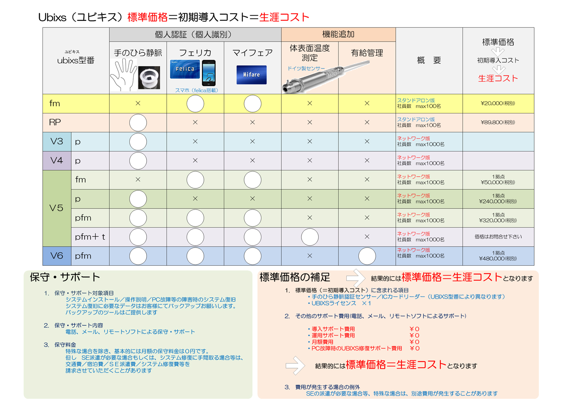Click the down arrow directly below 標準価格 header
The image size is (566, 409).
498,51
